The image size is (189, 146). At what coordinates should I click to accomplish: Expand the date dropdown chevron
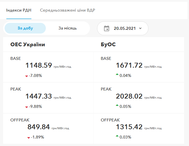point(140,28)
